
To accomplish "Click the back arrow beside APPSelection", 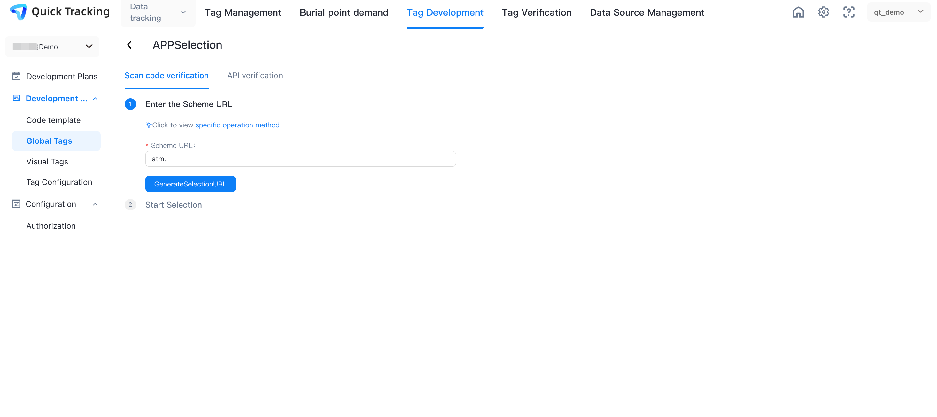I will pos(129,45).
